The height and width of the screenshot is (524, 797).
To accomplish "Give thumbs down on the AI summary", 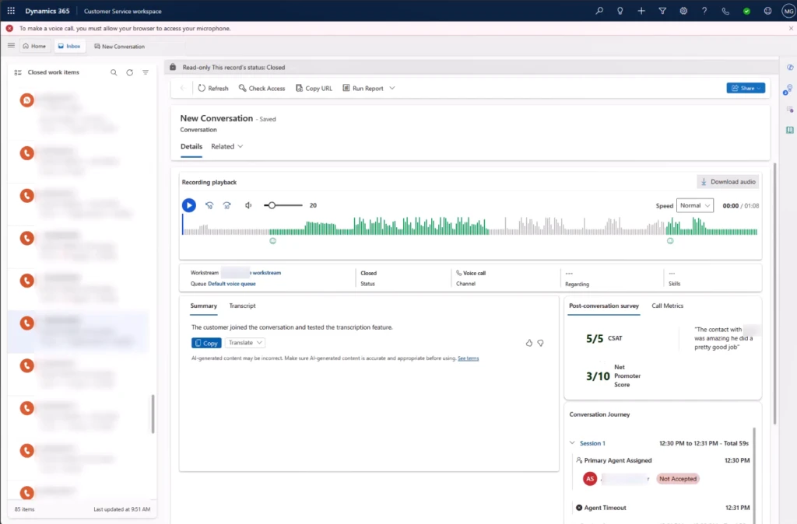I will pyautogui.click(x=542, y=342).
